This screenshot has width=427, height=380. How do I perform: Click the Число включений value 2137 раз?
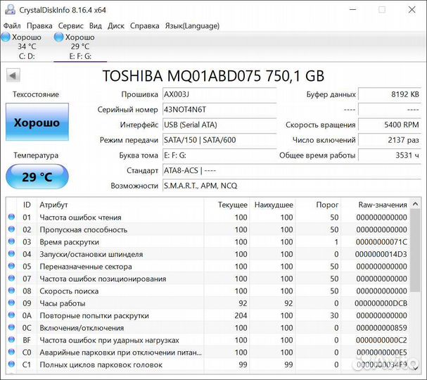click(x=390, y=140)
